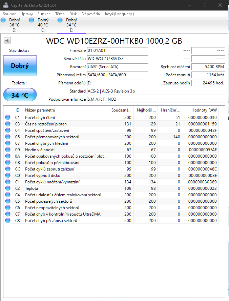Click the Stav disku label
The height and width of the screenshot is (301, 229).
(x=19, y=51)
